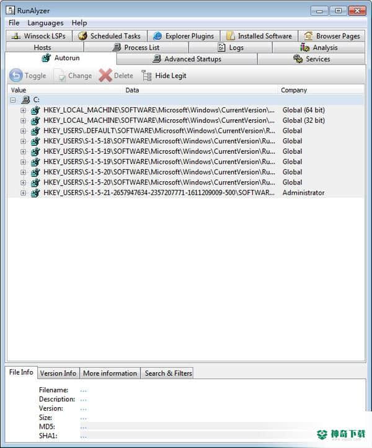
Task: Expand the HKEY_USERS\.DEFAULT key
Action: pyautogui.click(x=23, y=131)
